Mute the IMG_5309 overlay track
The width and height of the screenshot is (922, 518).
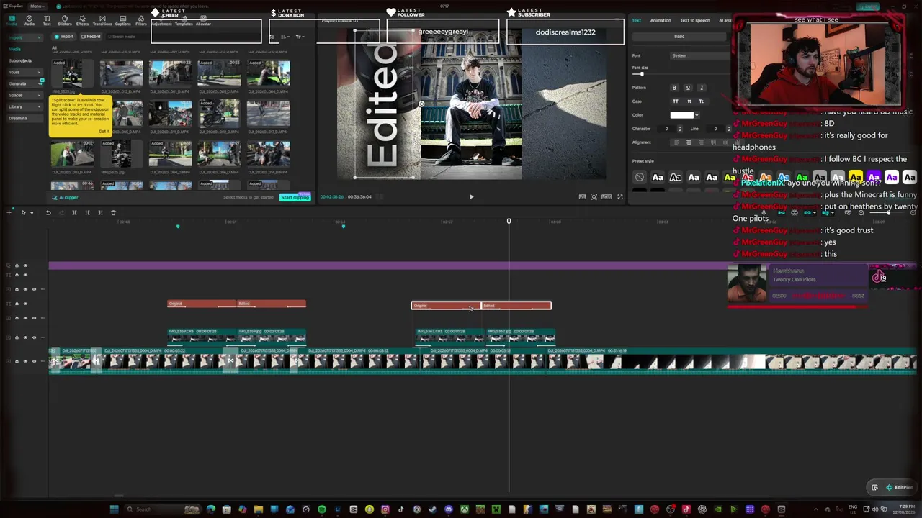point(33,337)
